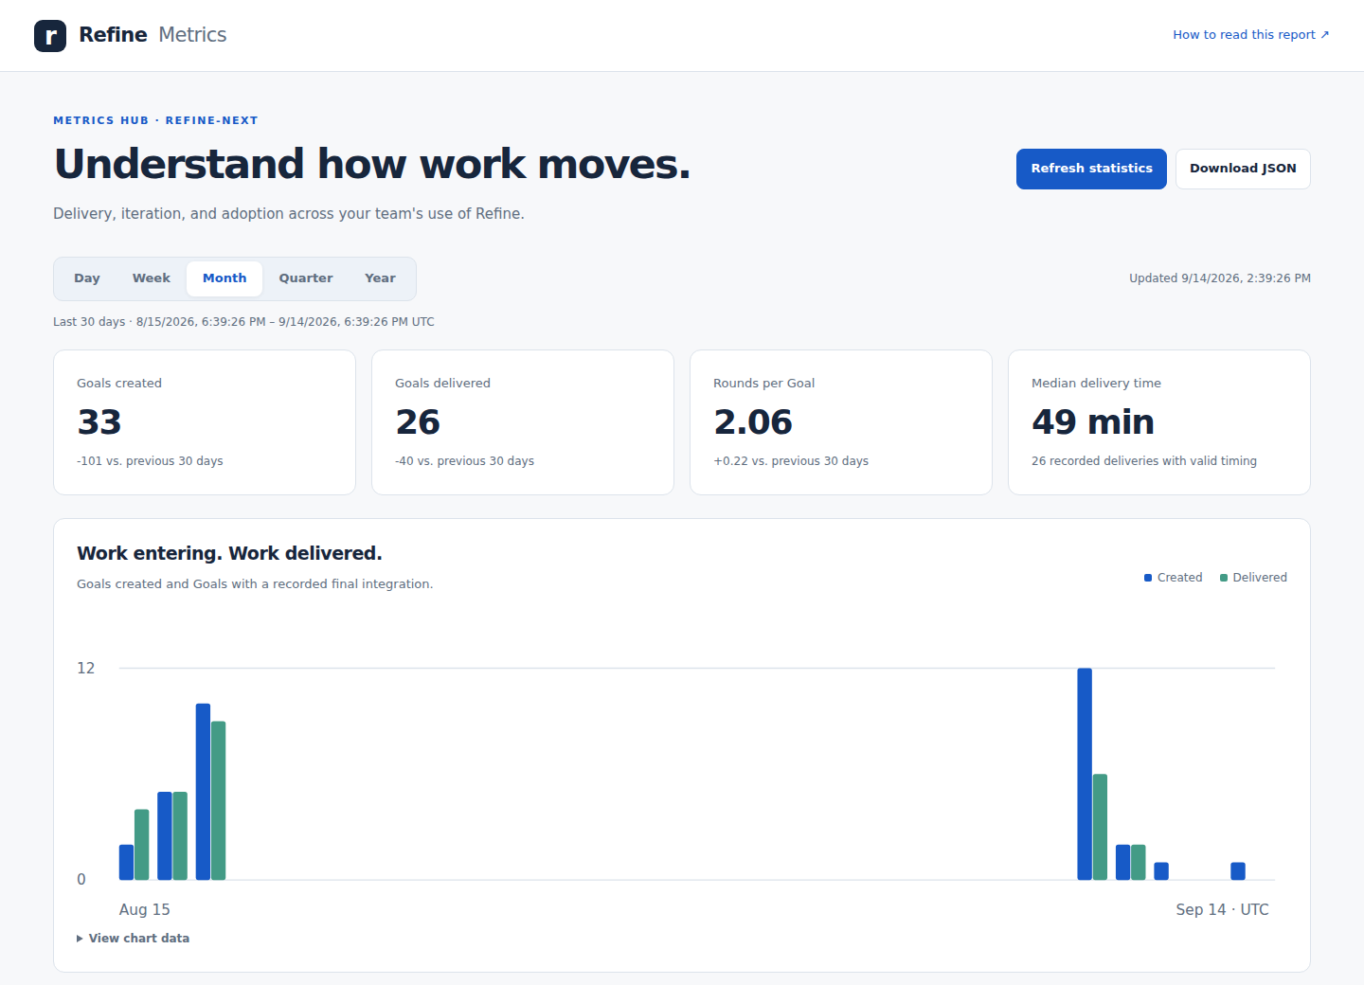This screenshot has width=1364, height=985.
Task: Click the Sep 14 · UTC axis label
Action: pyautogui.click(x=1222, y=909)
